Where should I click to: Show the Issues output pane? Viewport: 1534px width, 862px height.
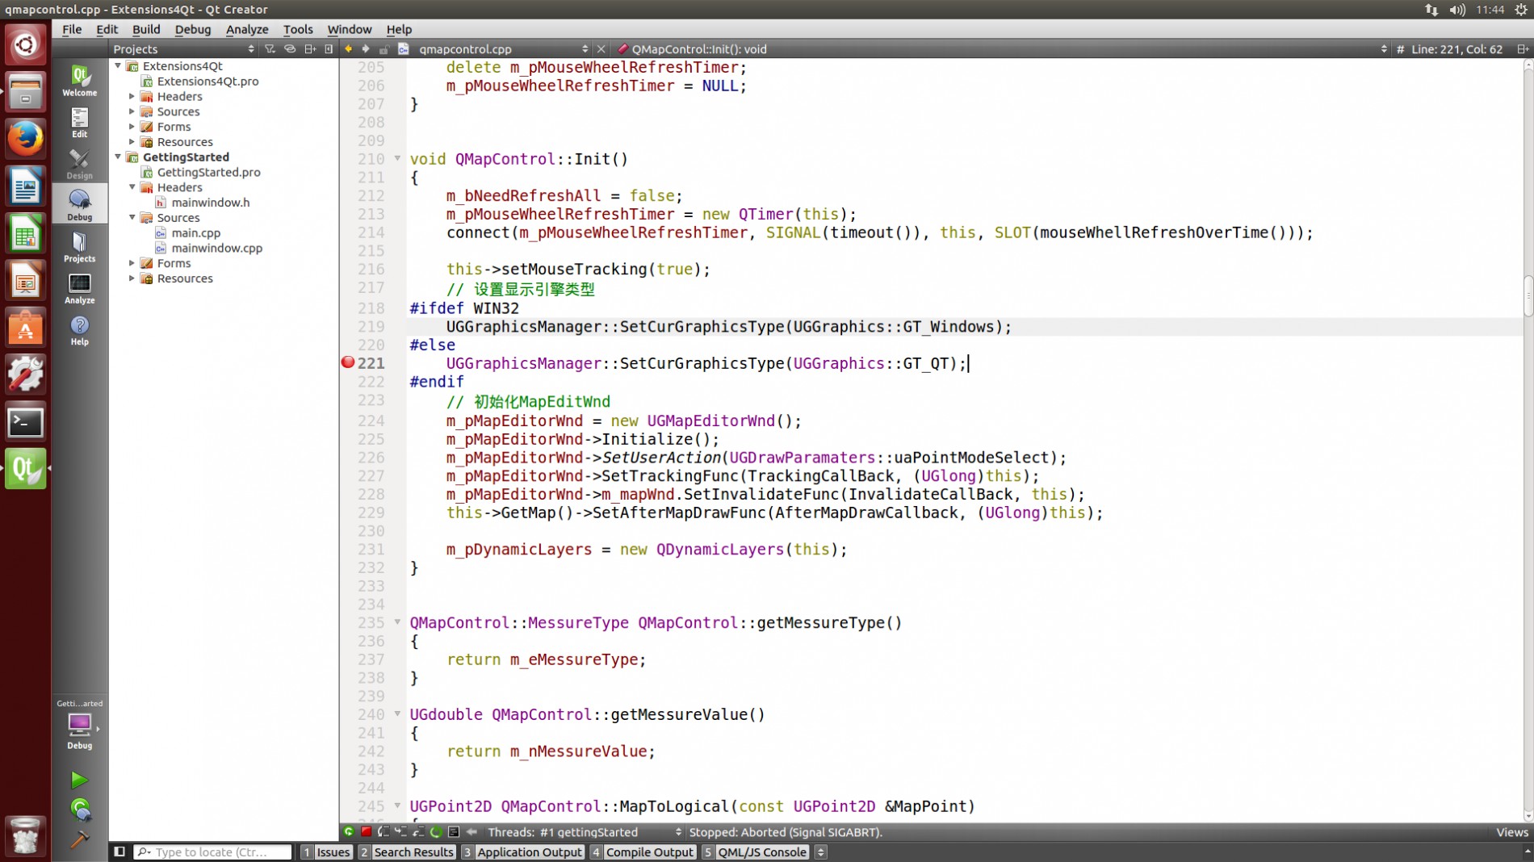tap(326, 852)
